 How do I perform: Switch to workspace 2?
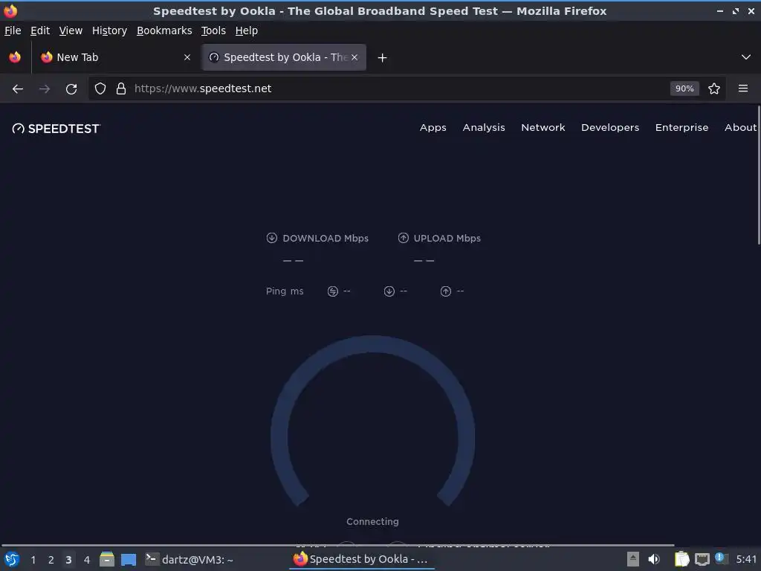pyautogui.click(x=51, y=560)
